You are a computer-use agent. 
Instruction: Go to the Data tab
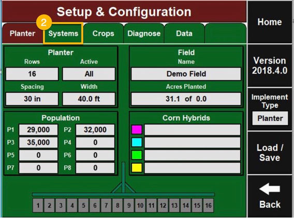[184, 34]
